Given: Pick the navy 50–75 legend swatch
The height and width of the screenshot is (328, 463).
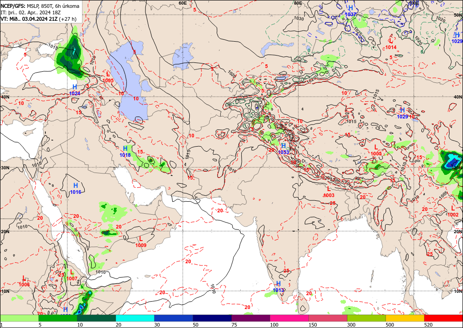Looking at the screenshot, I should point(212,318).
